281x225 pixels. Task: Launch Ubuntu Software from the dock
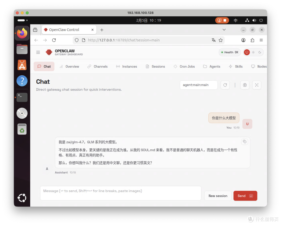click(22, 65)
